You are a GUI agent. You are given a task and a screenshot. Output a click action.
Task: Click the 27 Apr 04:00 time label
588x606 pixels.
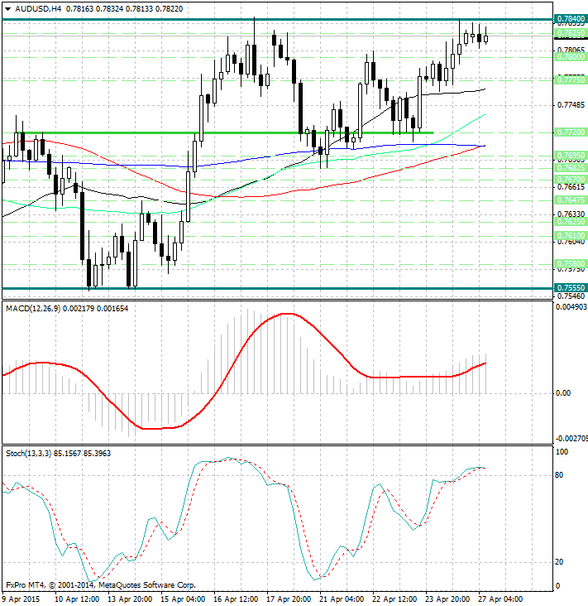click(x=500, y=599)
